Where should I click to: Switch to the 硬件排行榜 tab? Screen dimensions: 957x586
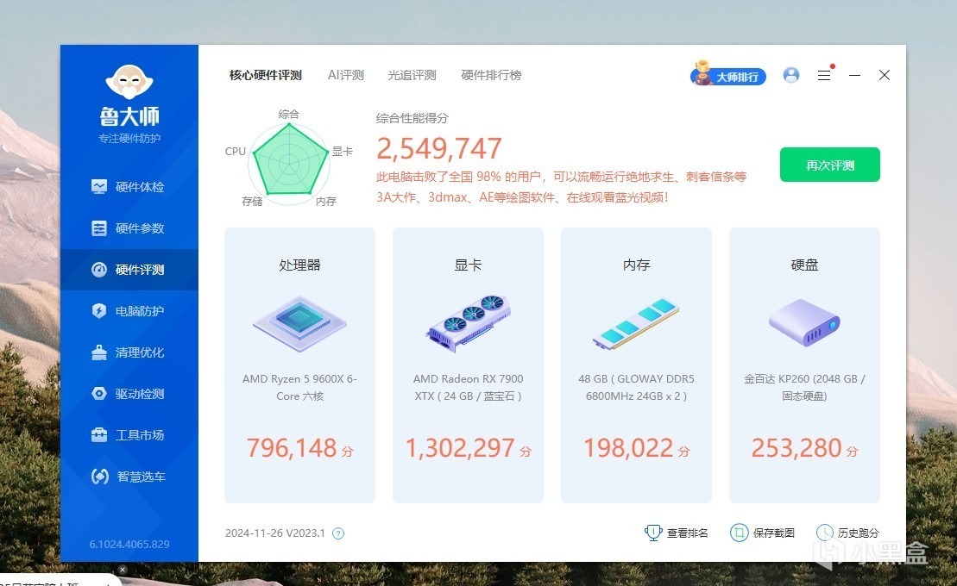click(x=491, y=75)
